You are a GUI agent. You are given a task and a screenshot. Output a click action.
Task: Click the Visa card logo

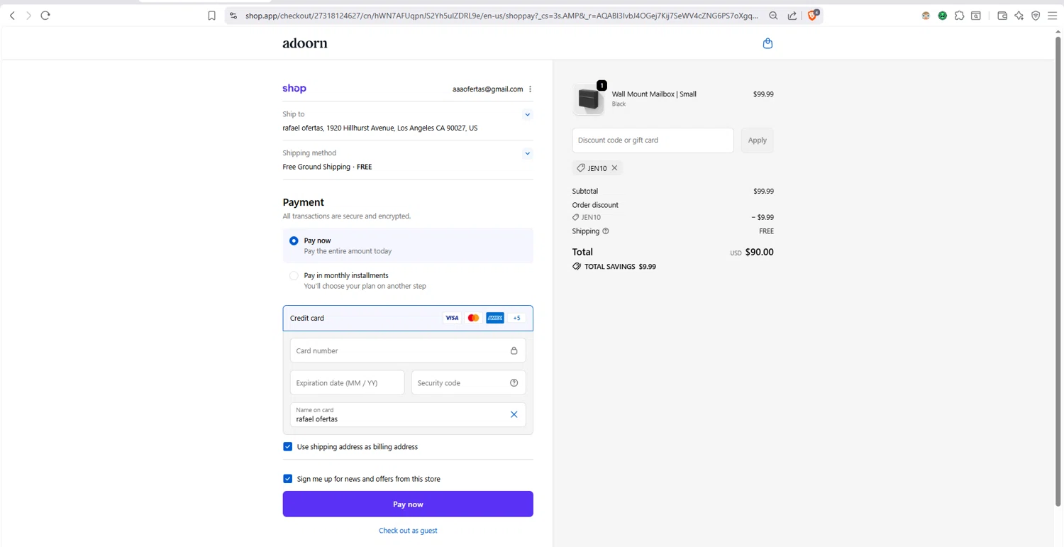click(452, 318)
